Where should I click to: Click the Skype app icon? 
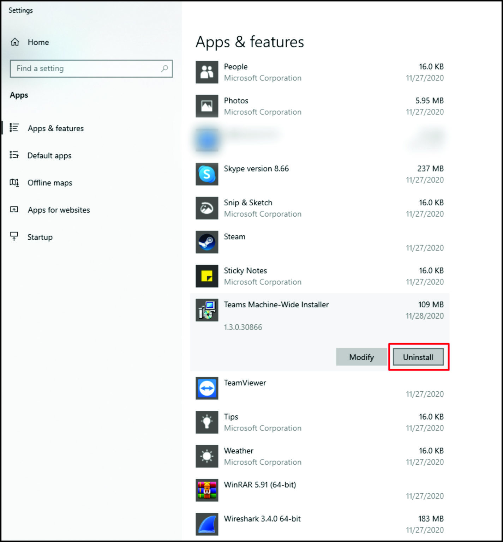coord(206,174)
